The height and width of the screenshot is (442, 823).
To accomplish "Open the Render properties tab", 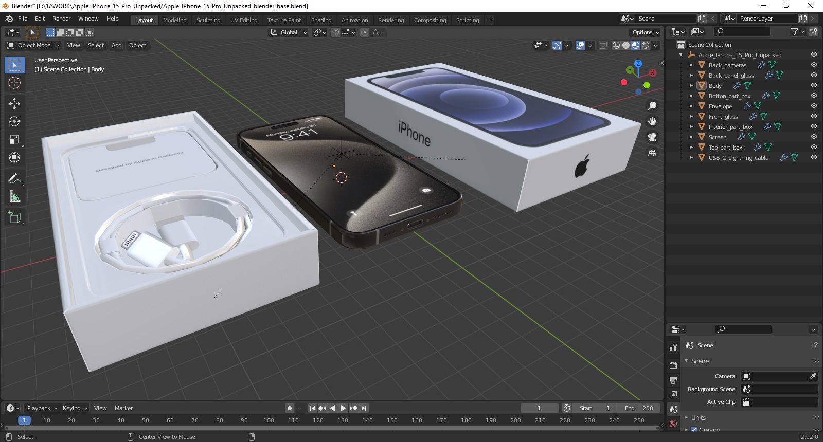I will click(673, 365).
